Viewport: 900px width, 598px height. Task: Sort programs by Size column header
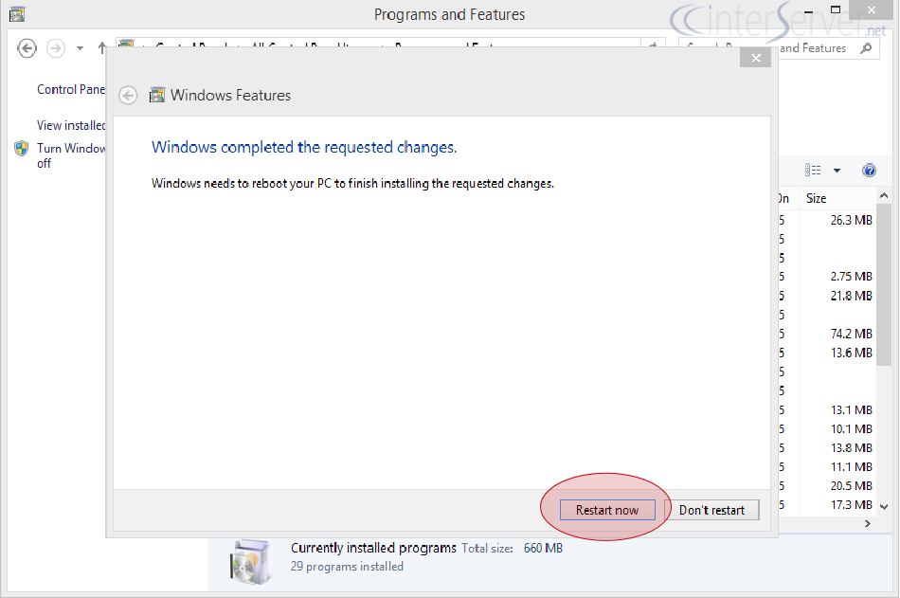[x=817, y=199]
